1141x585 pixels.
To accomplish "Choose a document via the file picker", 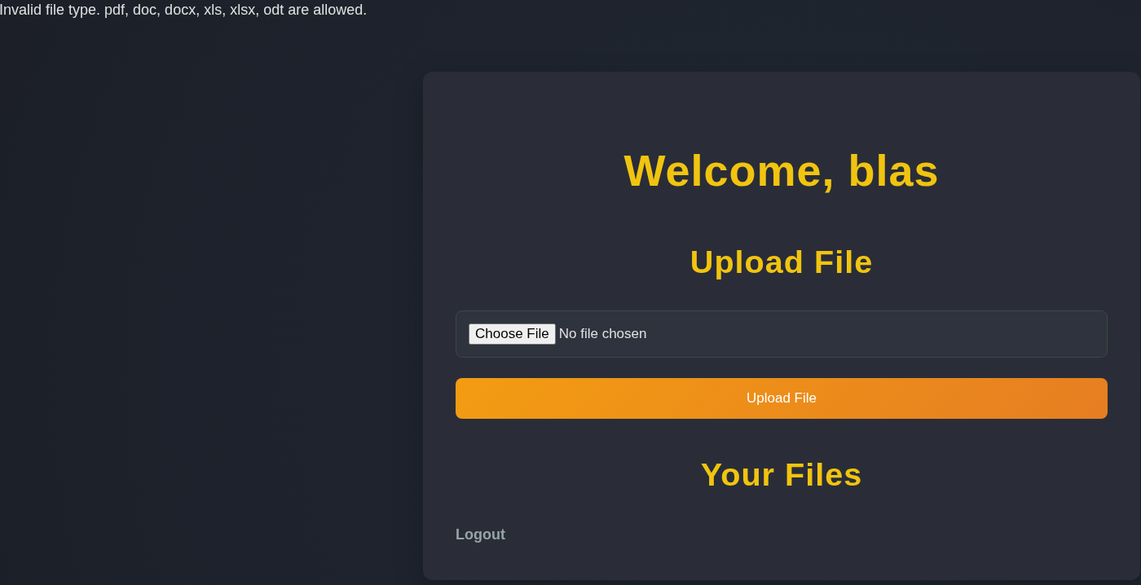I will pos(512,333).
